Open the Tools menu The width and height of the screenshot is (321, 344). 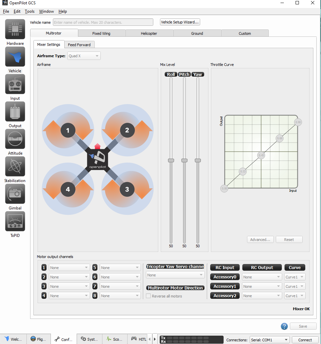(x=29, y=11)
